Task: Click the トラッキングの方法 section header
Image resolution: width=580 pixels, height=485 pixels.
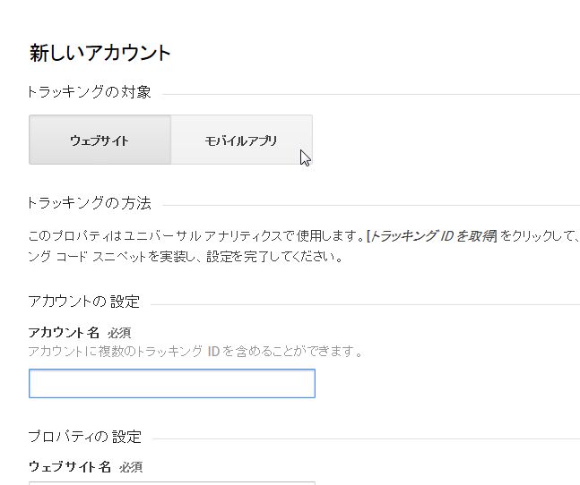Action: [x=89, y=203]
